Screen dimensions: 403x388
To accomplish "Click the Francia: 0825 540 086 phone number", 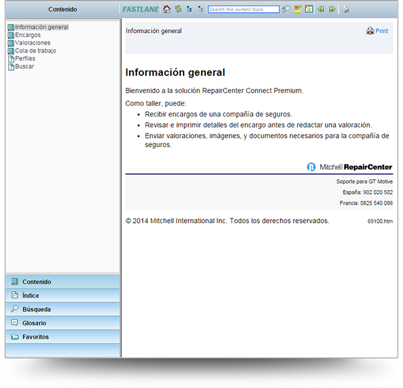I will [366, 203].
